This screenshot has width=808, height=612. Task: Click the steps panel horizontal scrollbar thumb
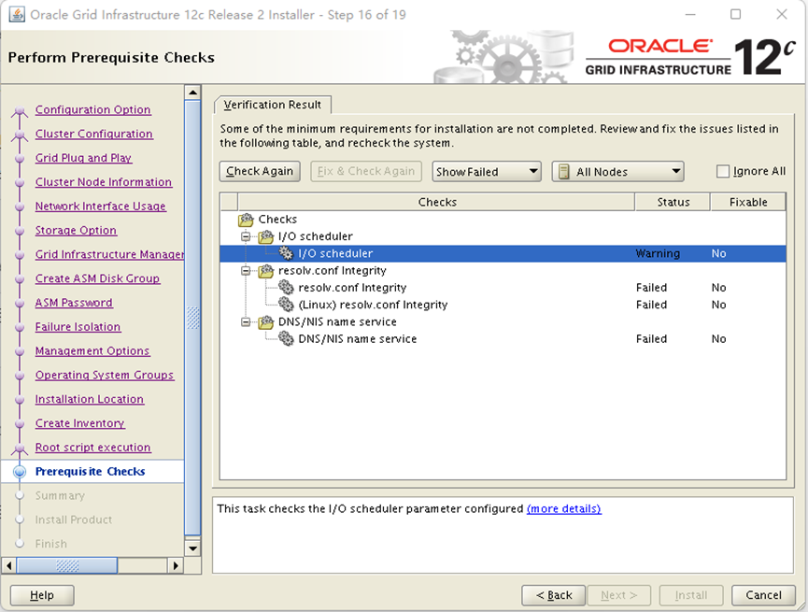click(67, 565)
